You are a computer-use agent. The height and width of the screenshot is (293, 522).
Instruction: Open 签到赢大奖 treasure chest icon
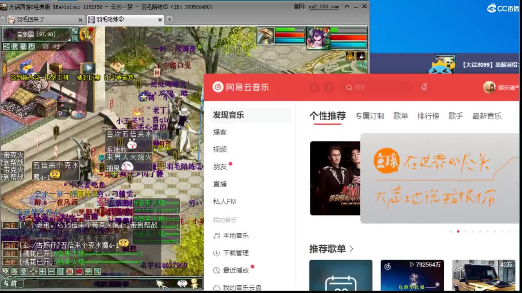click(x=27, y=67)
